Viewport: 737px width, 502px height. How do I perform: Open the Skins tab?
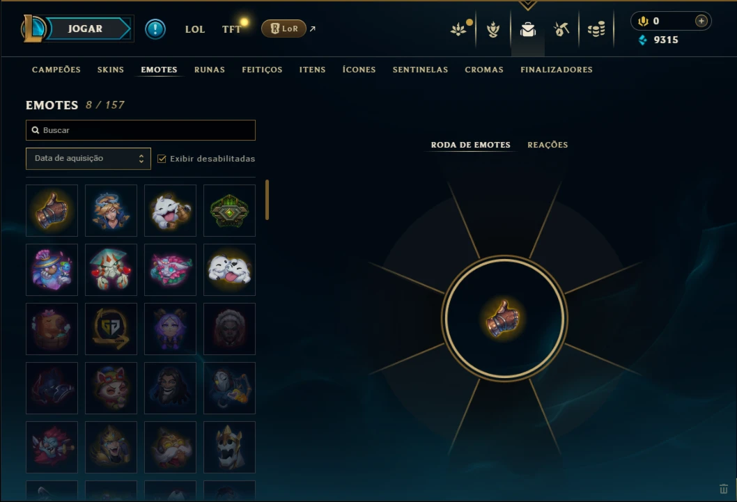tap(111, 70)
